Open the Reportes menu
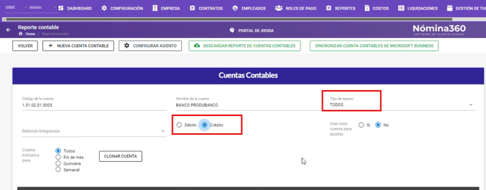The width and height of the screenshot is (486, 190). click(x=341, y=8)
